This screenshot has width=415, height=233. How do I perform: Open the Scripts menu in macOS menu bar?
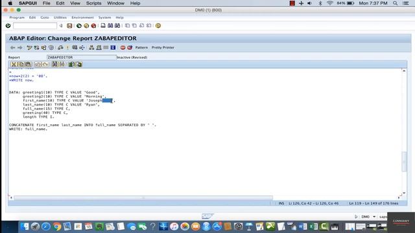93,3
